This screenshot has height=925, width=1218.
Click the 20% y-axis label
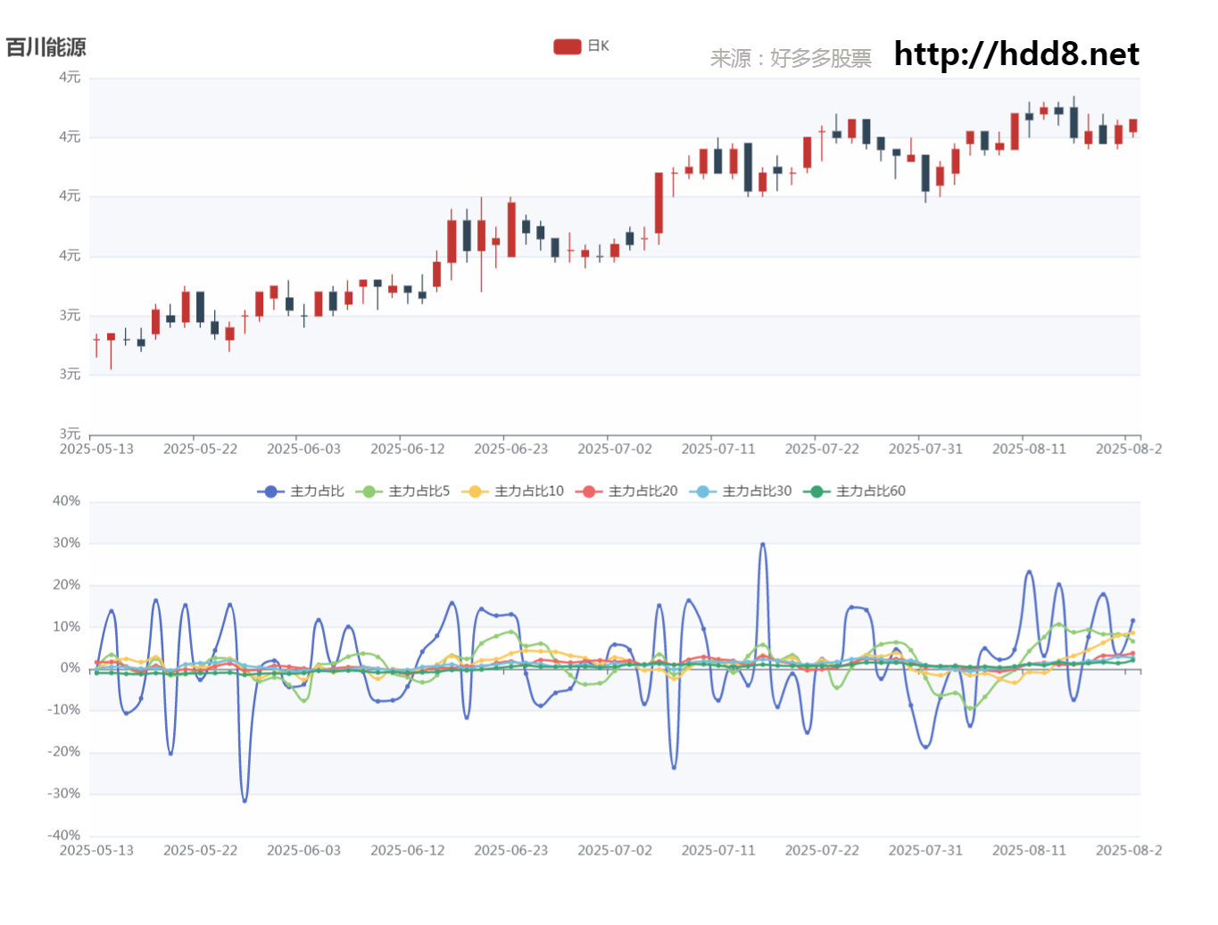(66, 585)
